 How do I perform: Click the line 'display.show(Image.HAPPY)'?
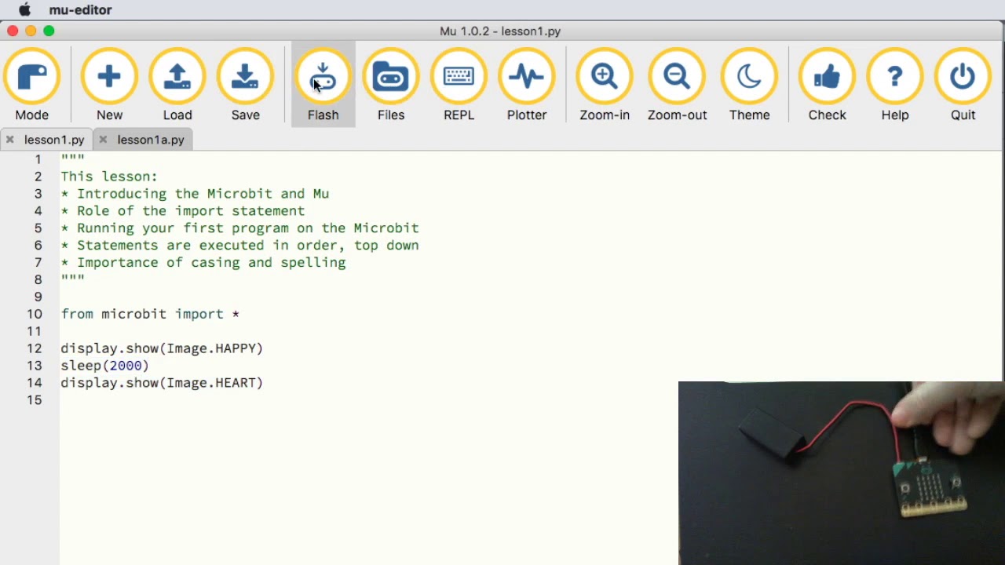163,348
